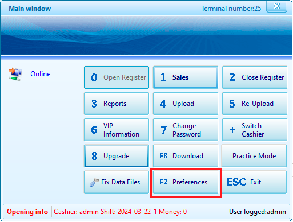Select Close Register

255,77
